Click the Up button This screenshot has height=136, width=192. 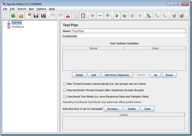(155, 75)
